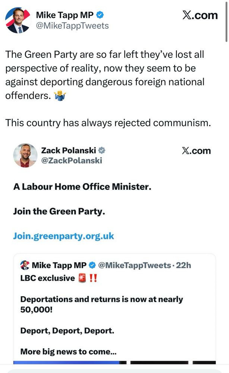Open the Join.greenparty.org.uk link
The width and height of the screenshot is (229, 373).
tap(63, 236)
